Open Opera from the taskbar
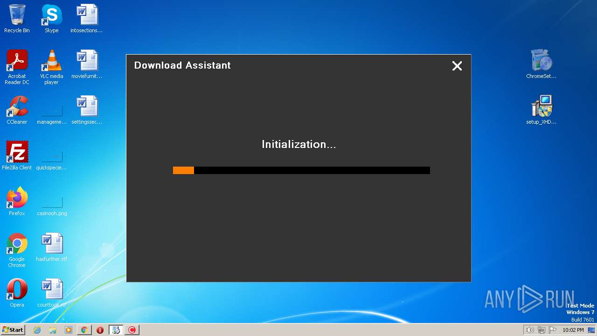The width and height of the screenshot is (597, 336). point(100,330)
